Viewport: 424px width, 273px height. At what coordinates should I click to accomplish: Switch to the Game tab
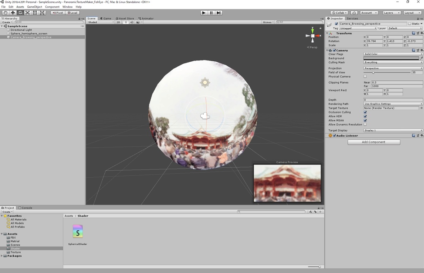[x=106, y=18]
